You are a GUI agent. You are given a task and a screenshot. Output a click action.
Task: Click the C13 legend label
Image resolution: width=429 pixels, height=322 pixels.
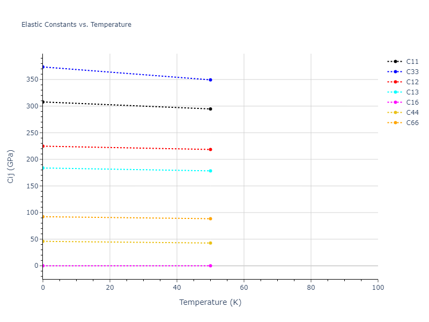click(x=412, y=92)
